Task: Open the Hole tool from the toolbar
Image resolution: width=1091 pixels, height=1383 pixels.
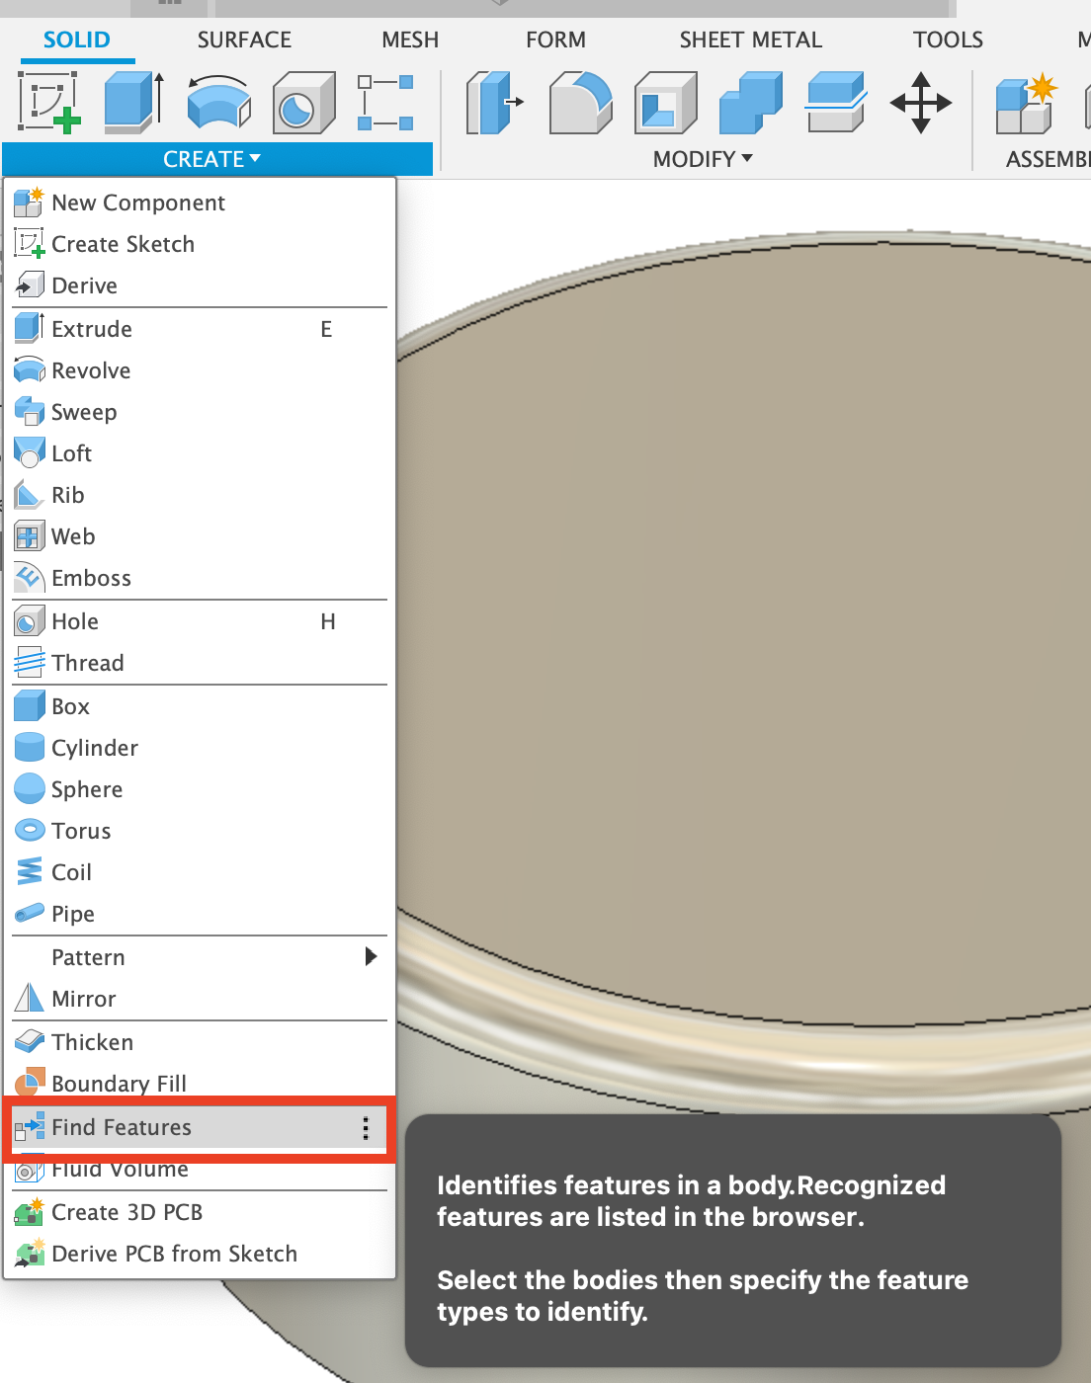Action: [303, 102]
